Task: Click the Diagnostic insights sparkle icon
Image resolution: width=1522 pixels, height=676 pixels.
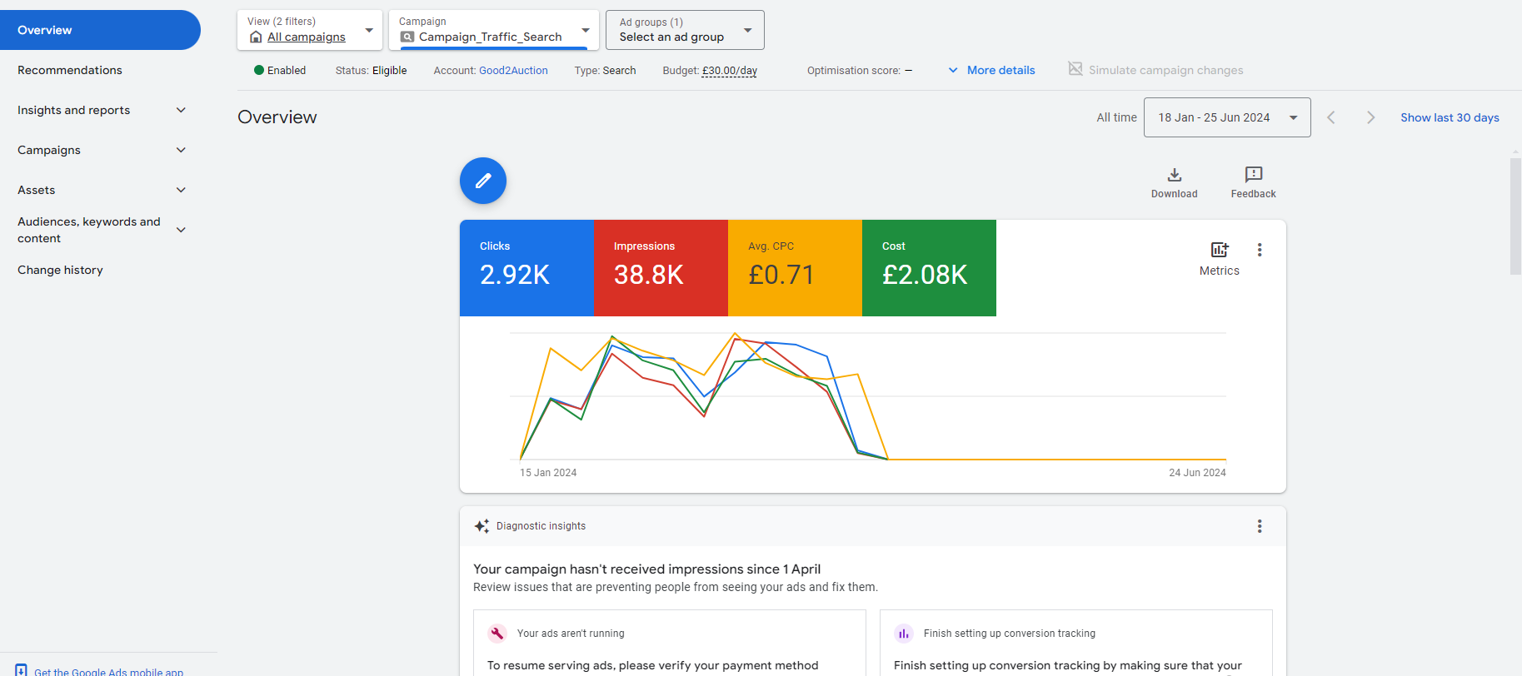Action: point(482,526)
